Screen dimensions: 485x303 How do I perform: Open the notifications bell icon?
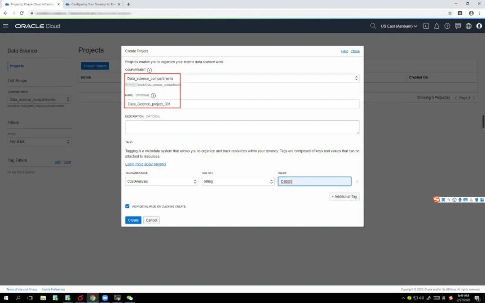[x=436, y=26]
